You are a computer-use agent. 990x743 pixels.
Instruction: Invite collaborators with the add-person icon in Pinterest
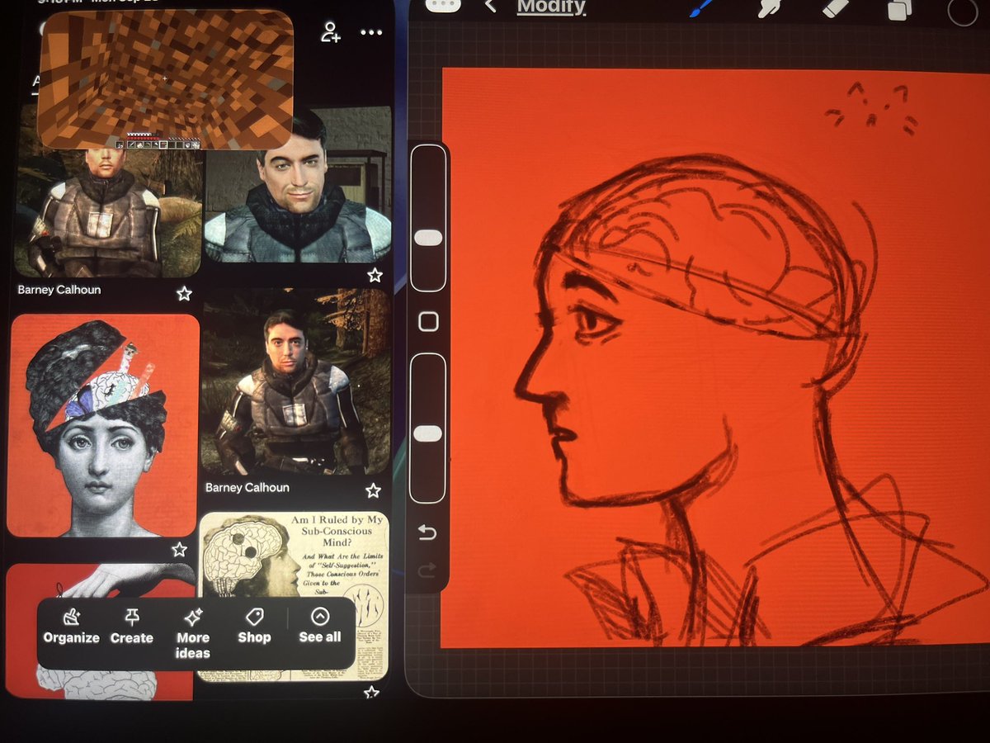point(331,32)
